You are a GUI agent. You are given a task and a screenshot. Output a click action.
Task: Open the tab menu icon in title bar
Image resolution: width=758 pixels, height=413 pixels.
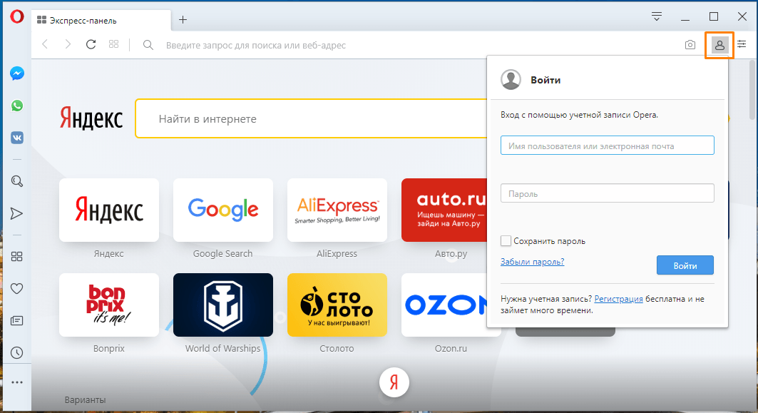657,16
